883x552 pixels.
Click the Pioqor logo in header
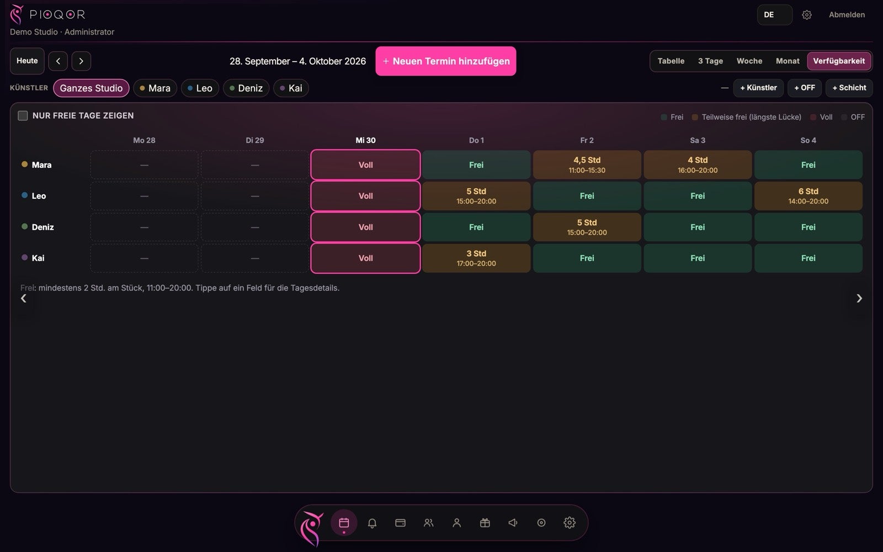tap(47, 15)
